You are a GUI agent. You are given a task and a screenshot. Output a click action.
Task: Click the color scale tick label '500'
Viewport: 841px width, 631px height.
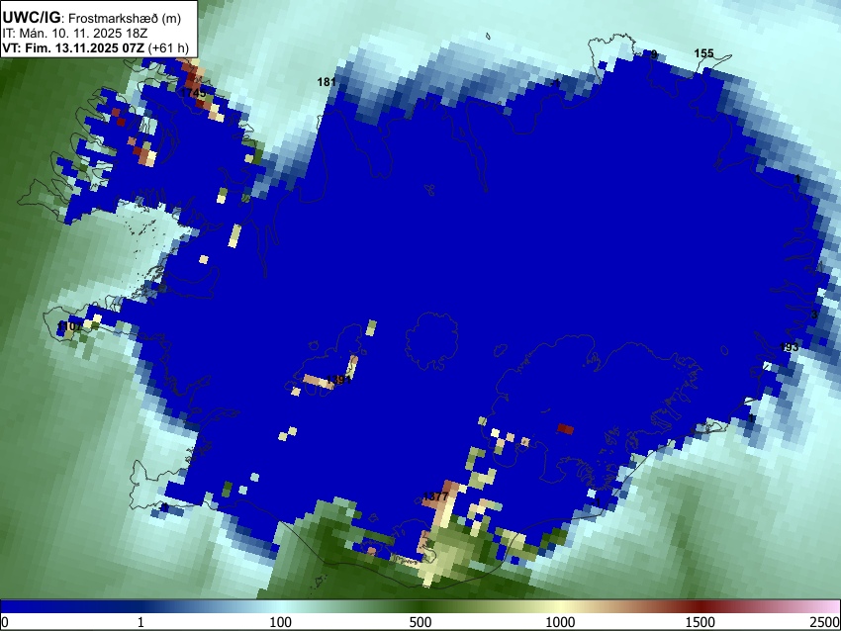420,622
